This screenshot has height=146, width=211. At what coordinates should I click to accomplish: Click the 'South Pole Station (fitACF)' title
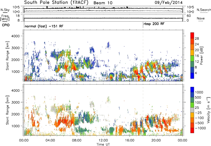(56, 3)
